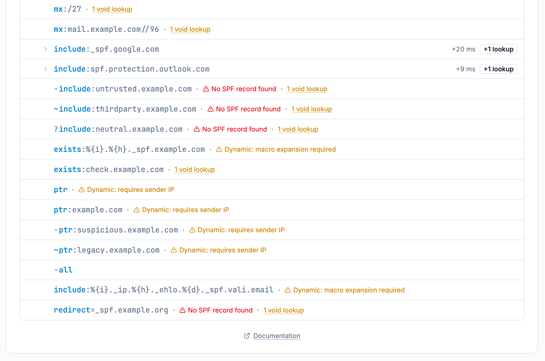
Task: Select the ~ptr:legacy.example.com text
Action: [107, 250]
